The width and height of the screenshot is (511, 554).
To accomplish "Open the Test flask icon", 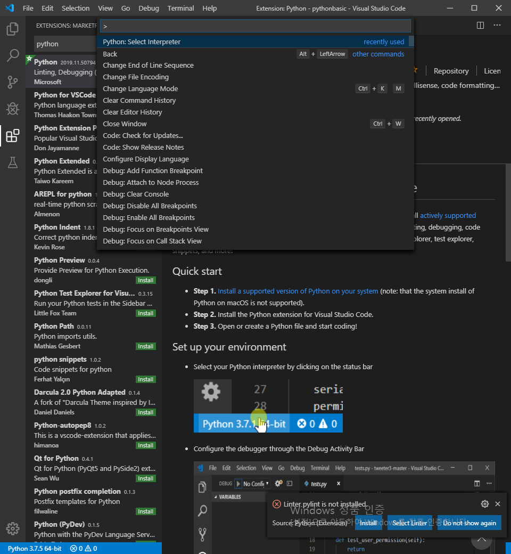I will [x=13, y=162].
